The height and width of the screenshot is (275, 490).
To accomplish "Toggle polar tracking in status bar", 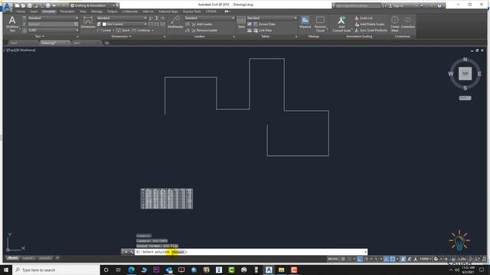I will point(366,259).
